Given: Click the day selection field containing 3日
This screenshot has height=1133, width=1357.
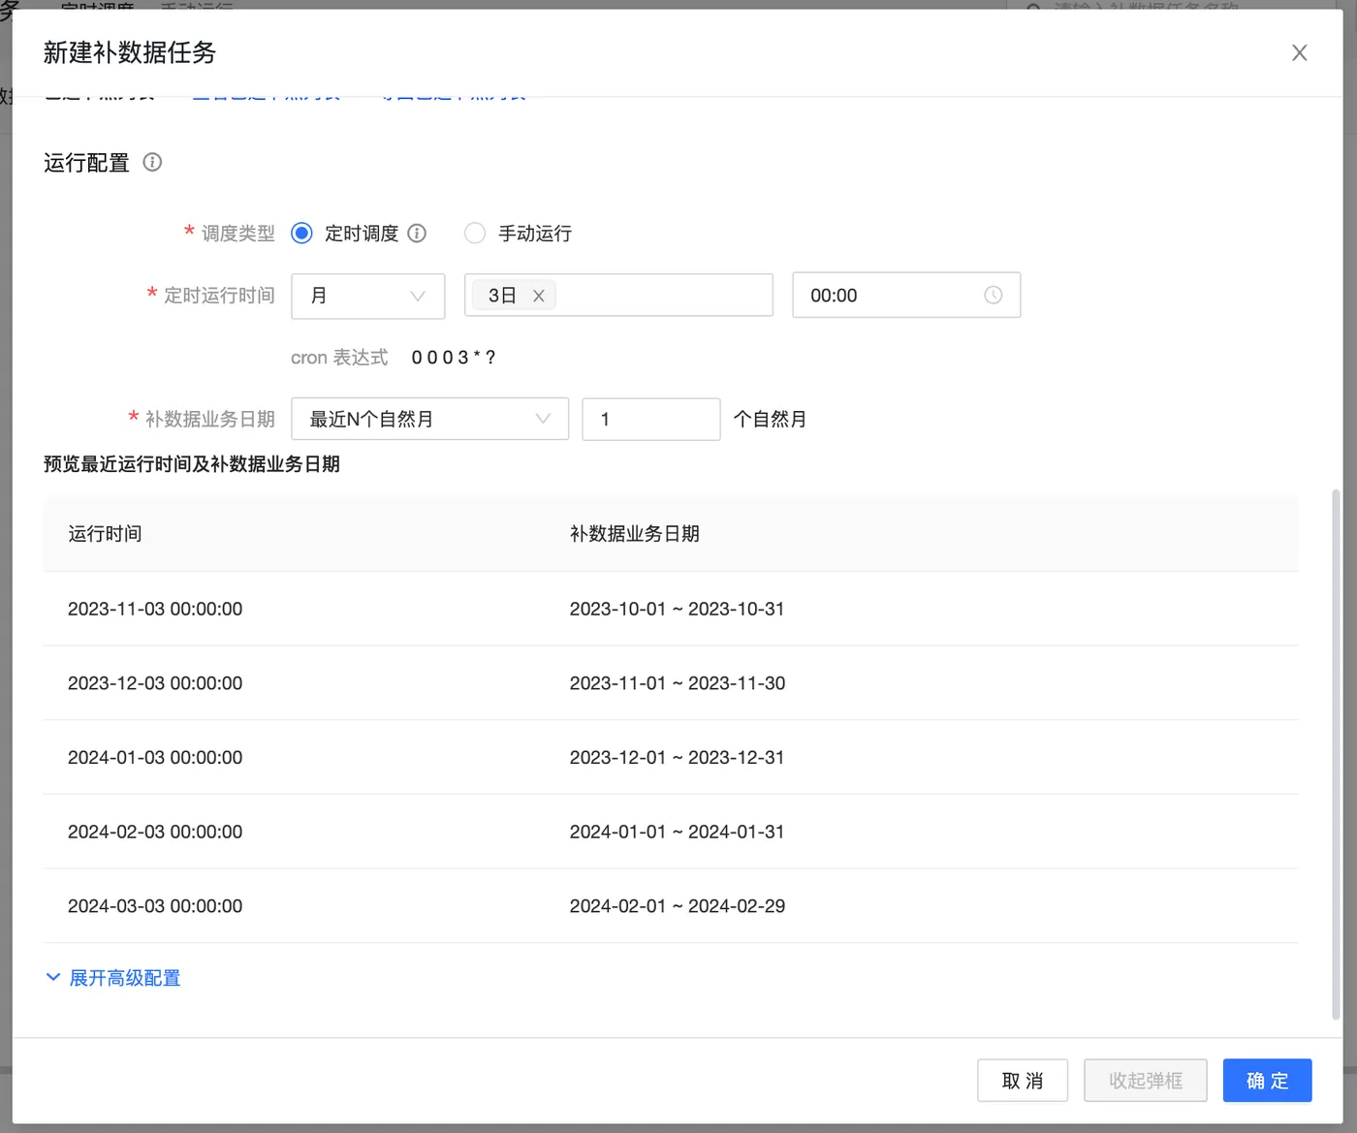Looking at the screenshot, I should pyautogui.click(x=618, y=296).
